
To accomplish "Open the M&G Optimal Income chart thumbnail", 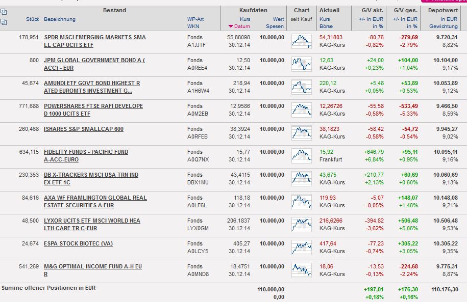I will pos(301,270).
